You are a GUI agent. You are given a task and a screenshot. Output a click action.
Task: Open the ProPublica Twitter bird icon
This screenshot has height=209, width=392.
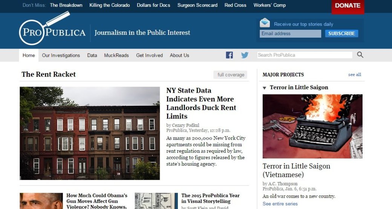pyautogui.click(x=245, y=55)
